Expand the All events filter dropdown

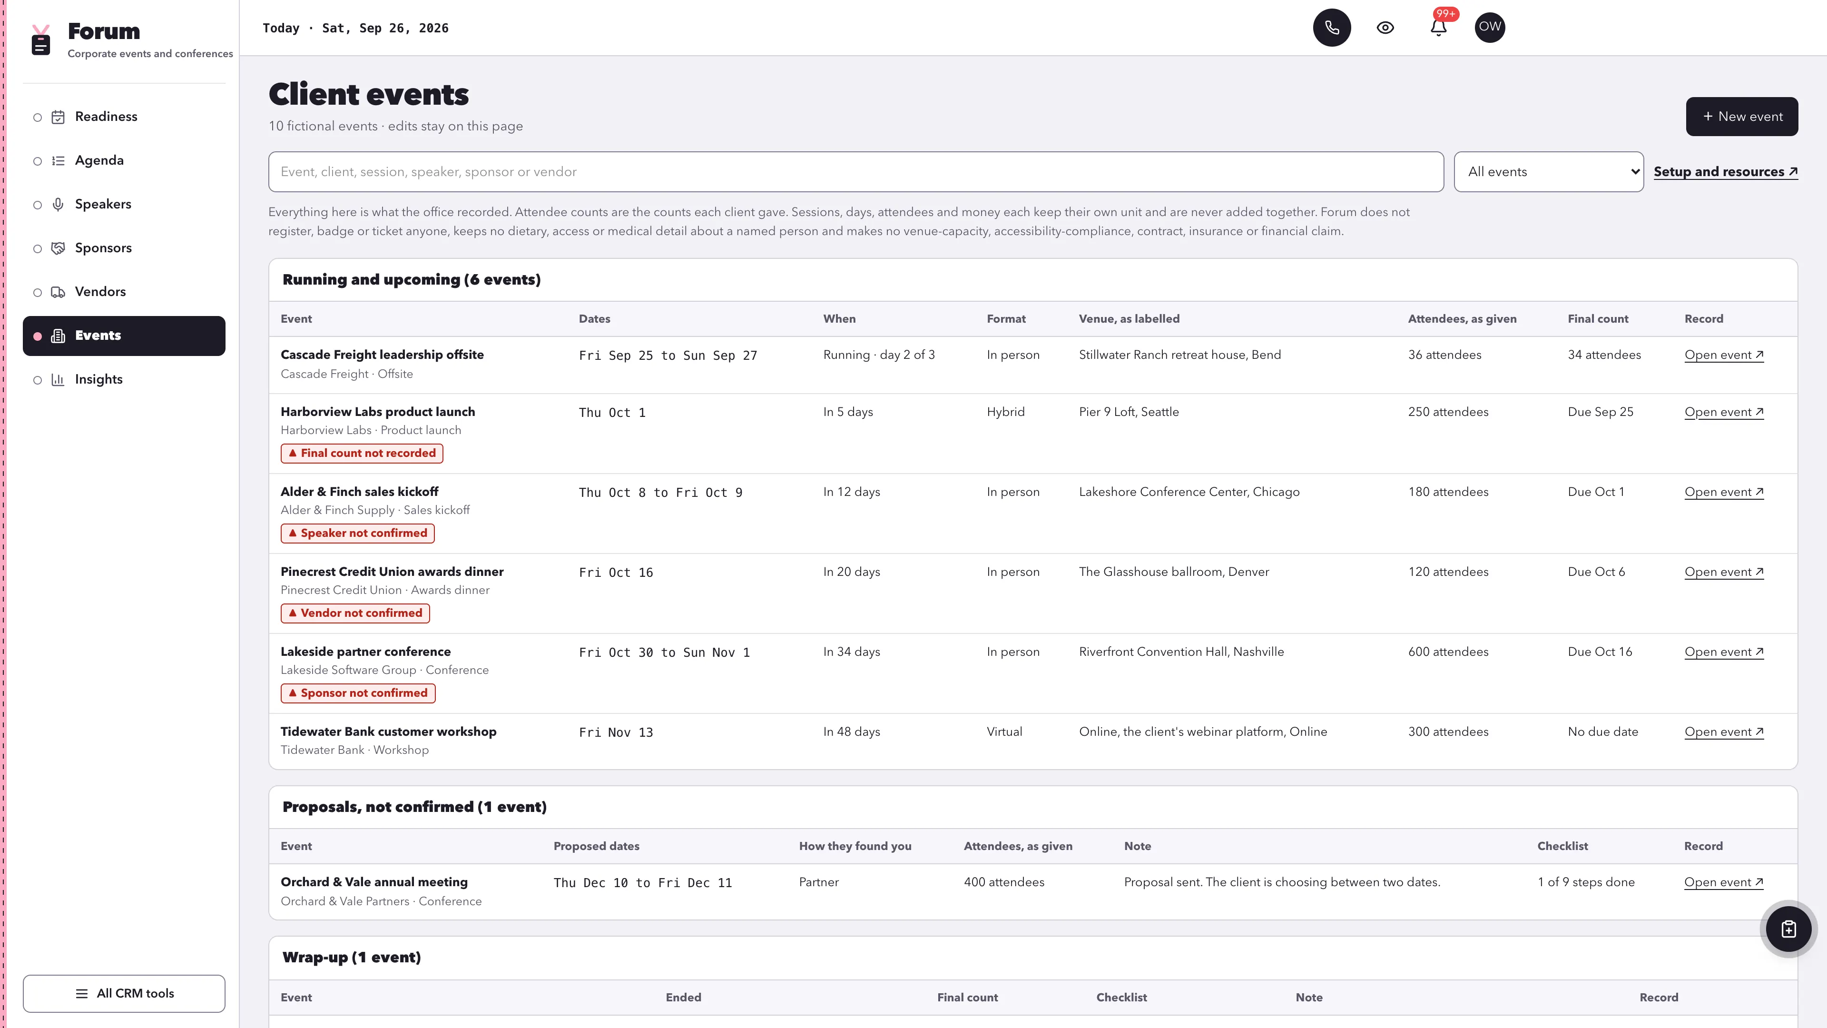tap(1548, 172)
